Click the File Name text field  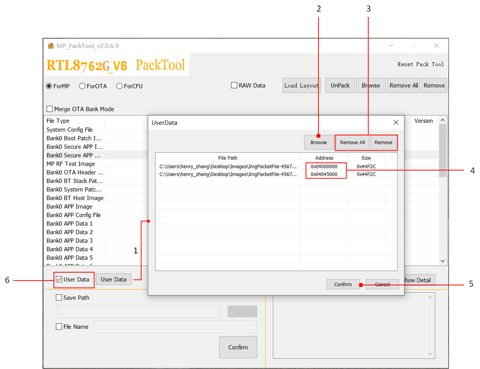click(175, 326)
